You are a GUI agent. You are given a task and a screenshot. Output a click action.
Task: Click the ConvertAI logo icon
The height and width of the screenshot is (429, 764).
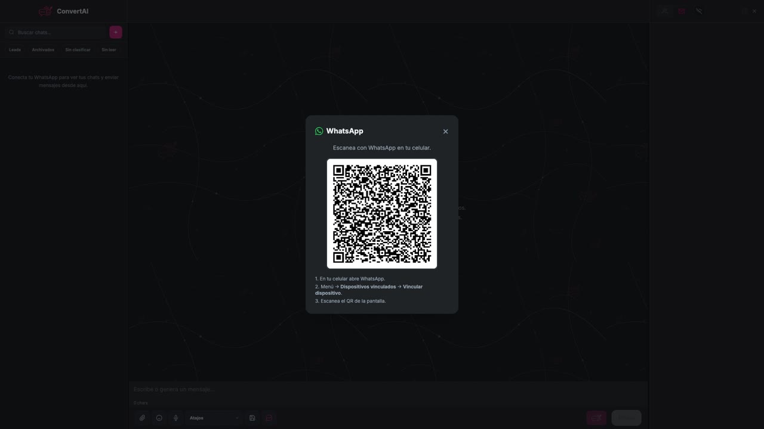pyautogui.click(x=45, y=11)
